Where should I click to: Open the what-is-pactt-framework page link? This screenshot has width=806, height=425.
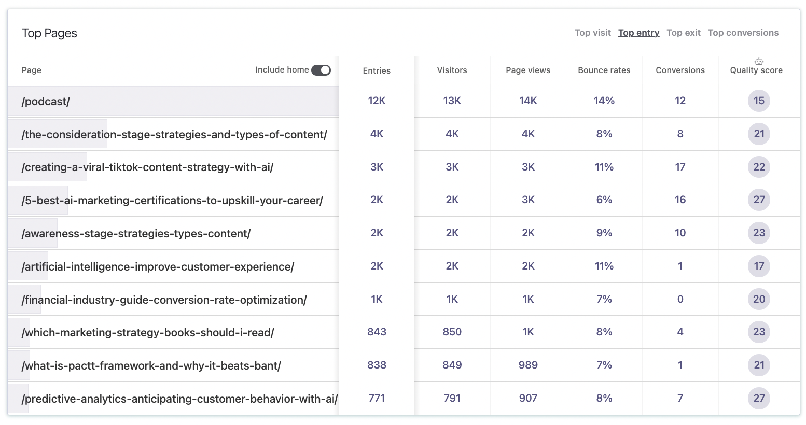(151, 366)
